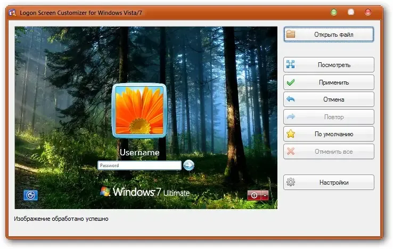This screenshot has width=393, height=249.
Task: Click the red X icon on Отменить все
Action: tap(290, 151)
